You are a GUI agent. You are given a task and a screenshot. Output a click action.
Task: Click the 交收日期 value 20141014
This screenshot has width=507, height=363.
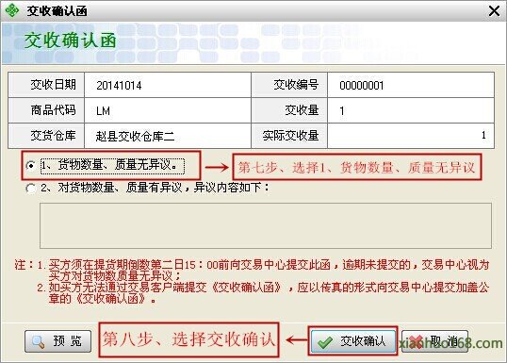pyautogui.click(x=119, y=86)
